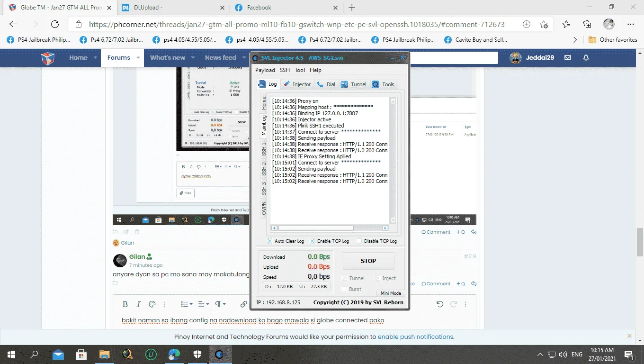The height and width of the screenshot is (364, 644).
Task: Click the browser address bar URL
Action: tap(296, 24)
